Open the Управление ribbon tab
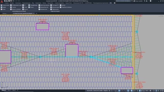The image size is (164, 92). coord(38,3)
